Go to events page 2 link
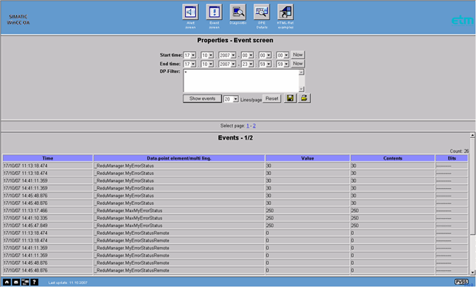This screenshot has height=287, width=476. 254,126
